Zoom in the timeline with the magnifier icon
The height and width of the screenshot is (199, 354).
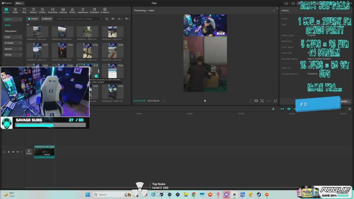coord(350,109)
